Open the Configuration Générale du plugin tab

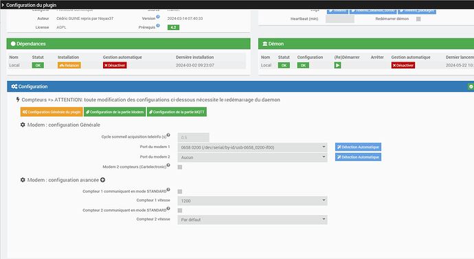pos(52,112)
